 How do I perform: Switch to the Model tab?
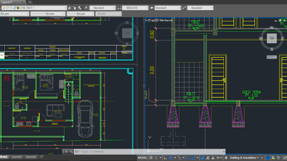[4, 157]
